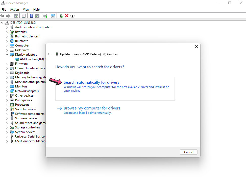Click the Software devices category icon

tap(12, 118)
